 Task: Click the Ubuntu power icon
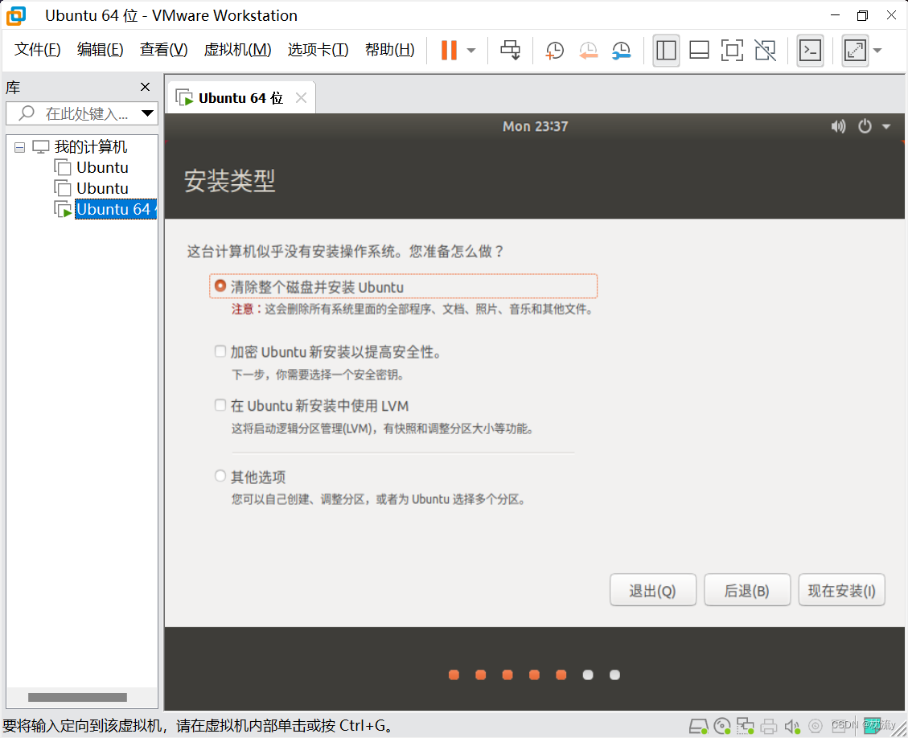pyautogui.click(x=865, y=126)
